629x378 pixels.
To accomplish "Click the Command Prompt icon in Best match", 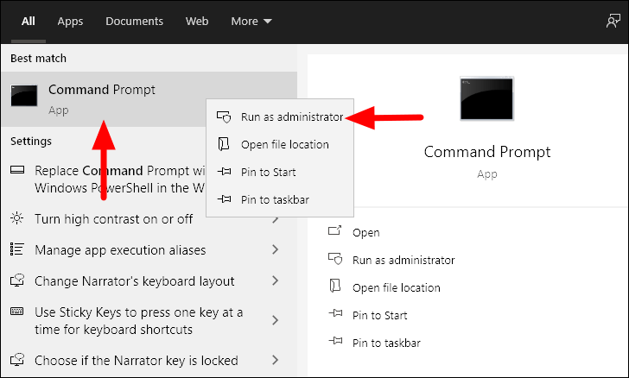I will point(24,96).
